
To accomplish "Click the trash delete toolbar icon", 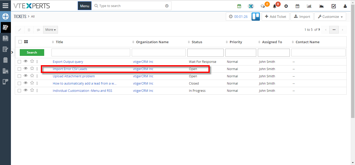I will (x=29, y=30).
